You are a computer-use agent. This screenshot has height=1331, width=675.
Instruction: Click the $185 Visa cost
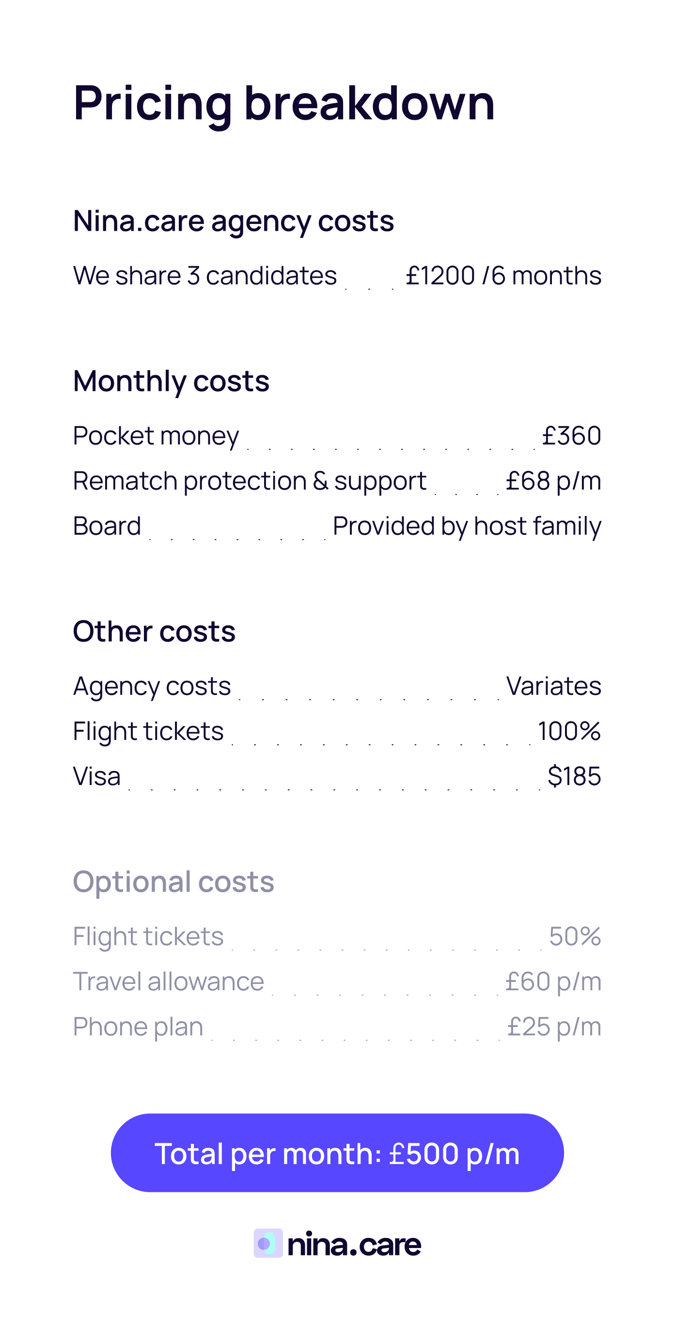point(574,776)
